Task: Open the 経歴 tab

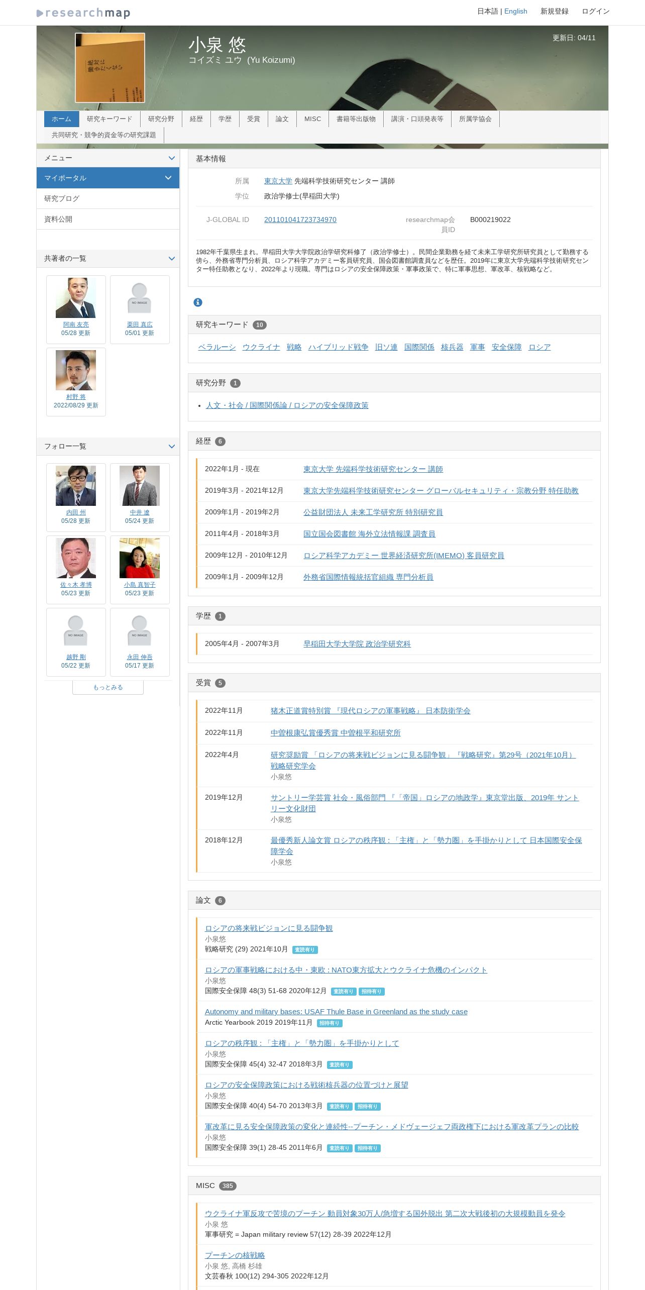Action: point(196,119)
